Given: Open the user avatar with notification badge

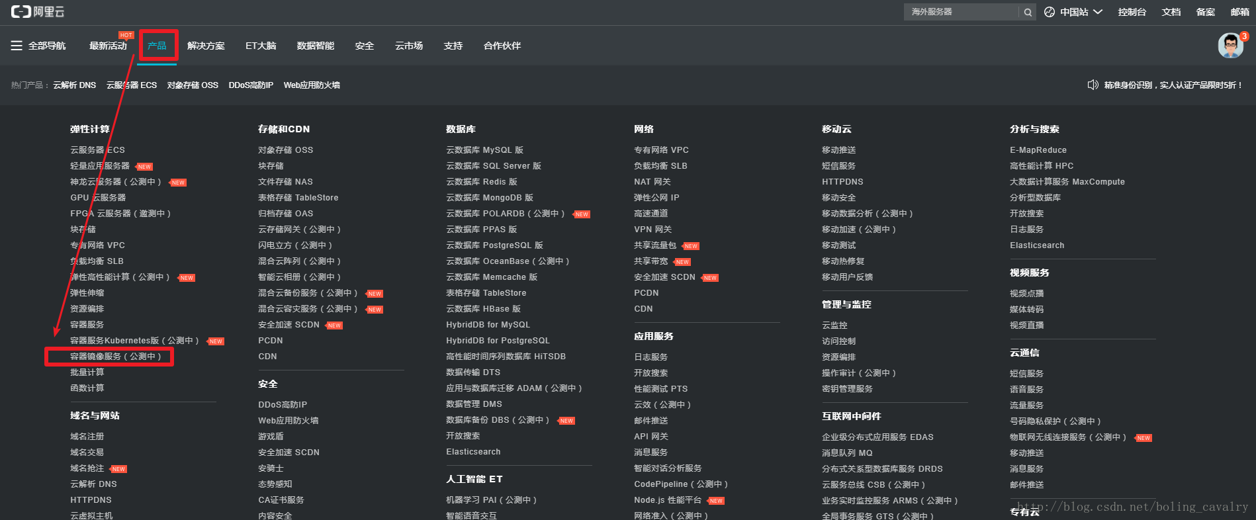Looking at the screenshot, I should tap(1231, 45).
